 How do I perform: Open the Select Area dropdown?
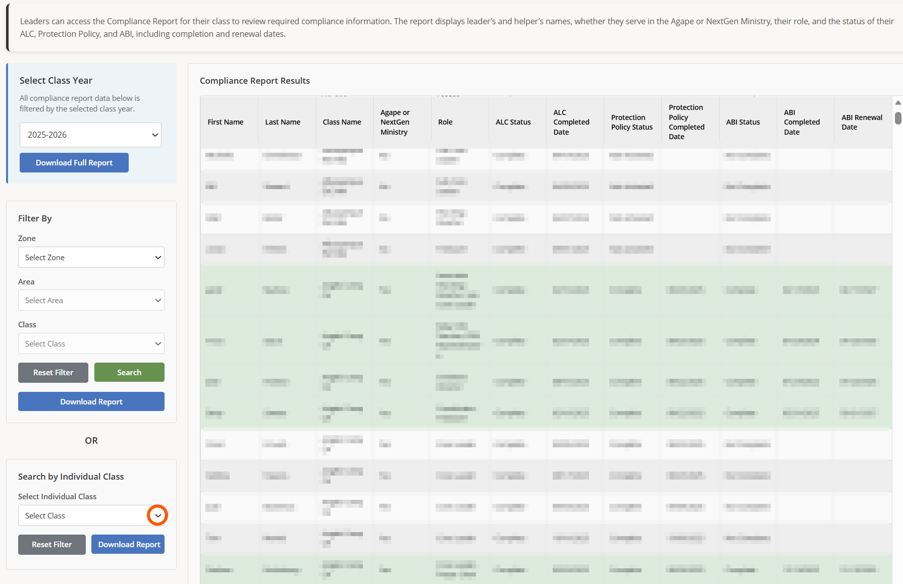tap(91, 301)
